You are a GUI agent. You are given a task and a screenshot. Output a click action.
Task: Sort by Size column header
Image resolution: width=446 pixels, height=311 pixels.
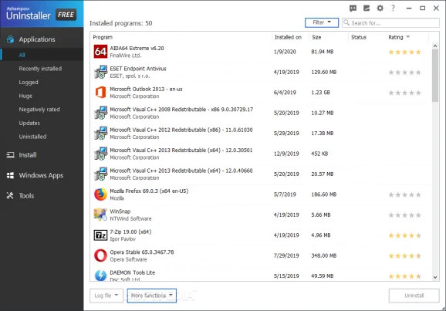pos(316,37)
